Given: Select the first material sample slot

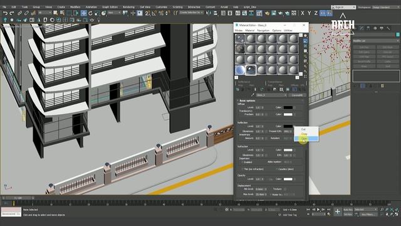Looking at the screenshot, I should click(x=240, y=39).
